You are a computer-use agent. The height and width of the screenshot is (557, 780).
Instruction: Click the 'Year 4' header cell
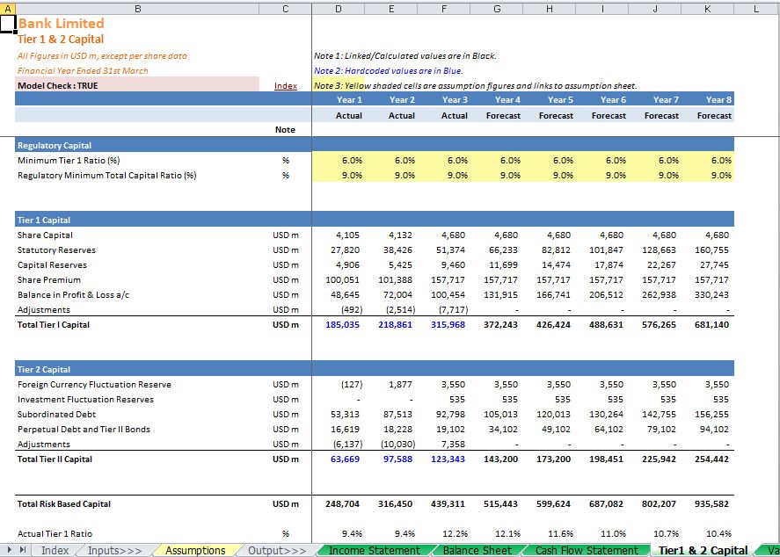(x=497, y=99)
